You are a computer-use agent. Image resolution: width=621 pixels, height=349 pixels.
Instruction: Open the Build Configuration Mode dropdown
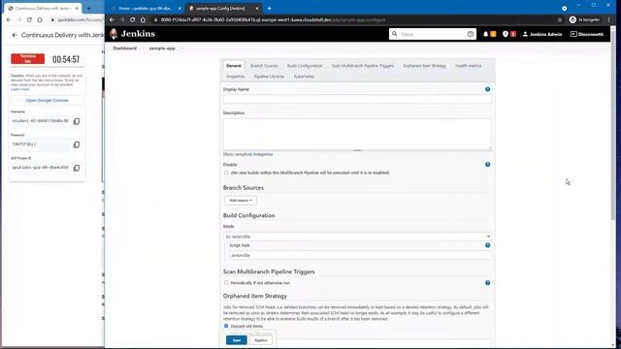click(357, 237)
